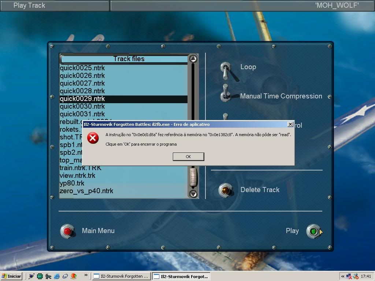This screenshot has width=375, height=281.
Task: Toggle the Loop switch
Action: (x=226, y=70)
